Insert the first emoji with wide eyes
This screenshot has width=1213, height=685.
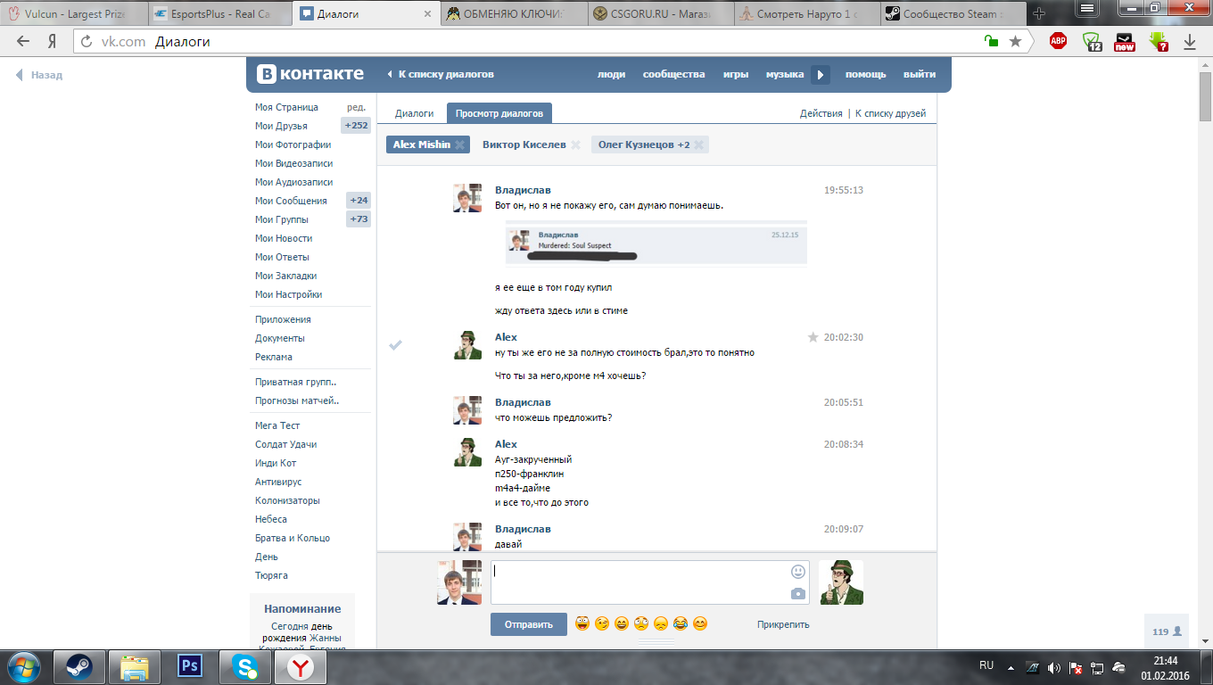[x=582, y=624]
